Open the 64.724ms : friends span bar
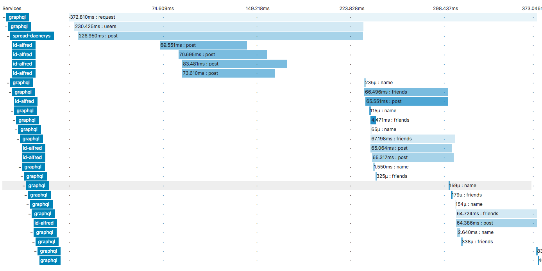542x271 pixels. pos(497,214)
